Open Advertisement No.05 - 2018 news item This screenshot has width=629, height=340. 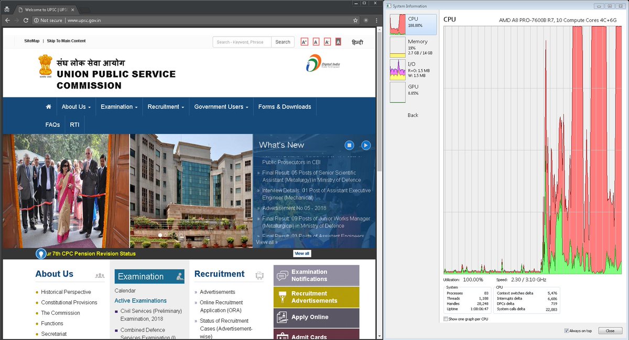point(294,208)
